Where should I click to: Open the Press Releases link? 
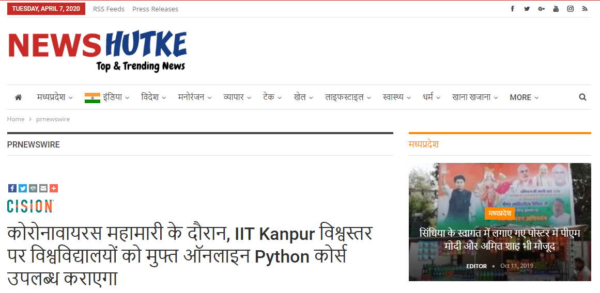click(156, 9)
